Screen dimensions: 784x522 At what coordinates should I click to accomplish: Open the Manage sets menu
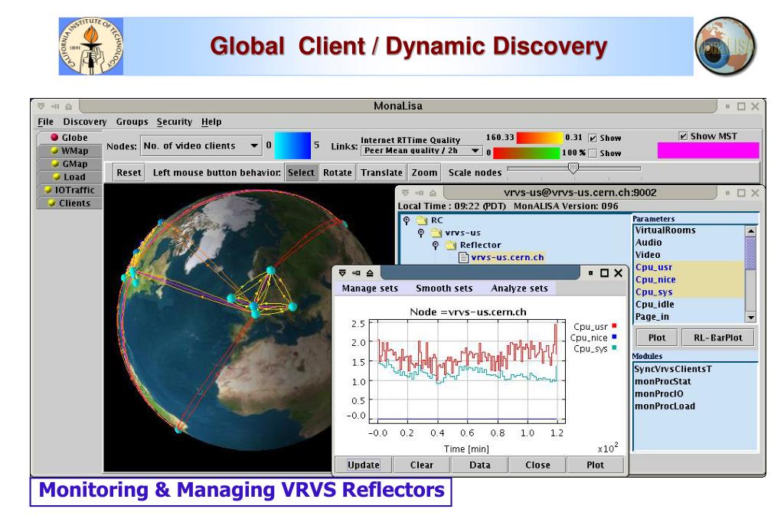[x=370, y=288]
